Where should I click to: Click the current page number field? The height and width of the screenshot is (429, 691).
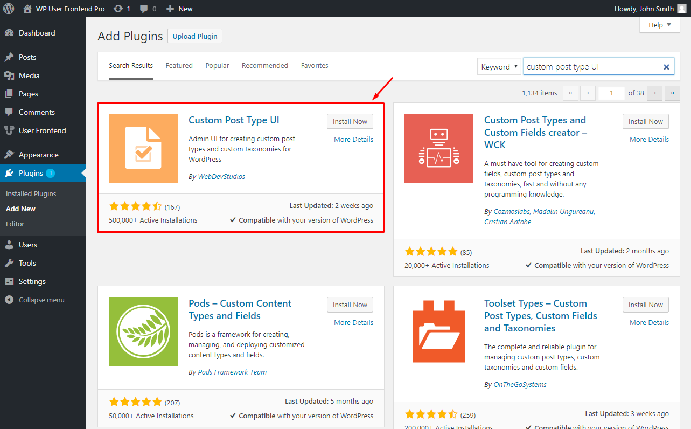[x=611, y=93]
